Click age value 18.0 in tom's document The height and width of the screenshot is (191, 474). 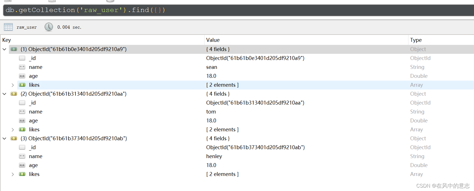pos(211,121)
